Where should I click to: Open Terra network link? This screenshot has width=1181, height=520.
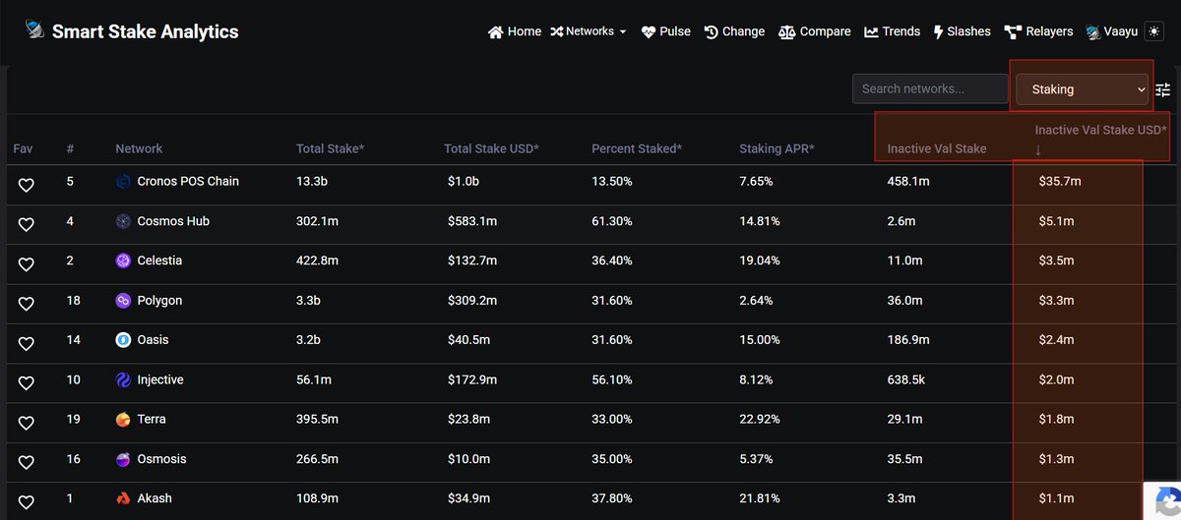pos(152,420)
